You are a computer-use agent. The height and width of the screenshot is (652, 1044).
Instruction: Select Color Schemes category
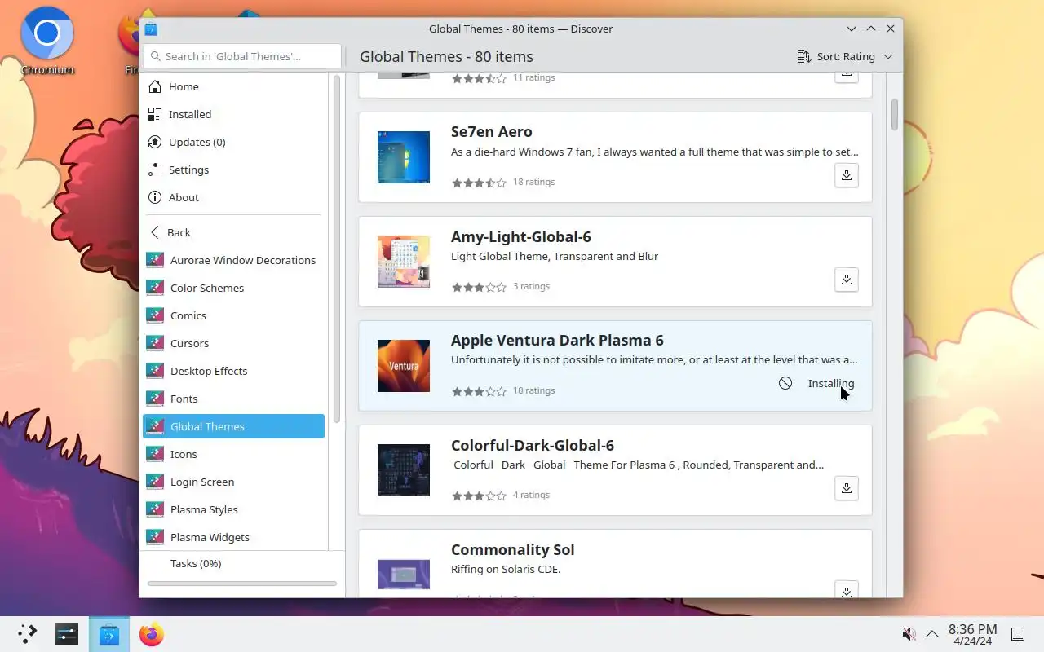click(x=234, y=288)
